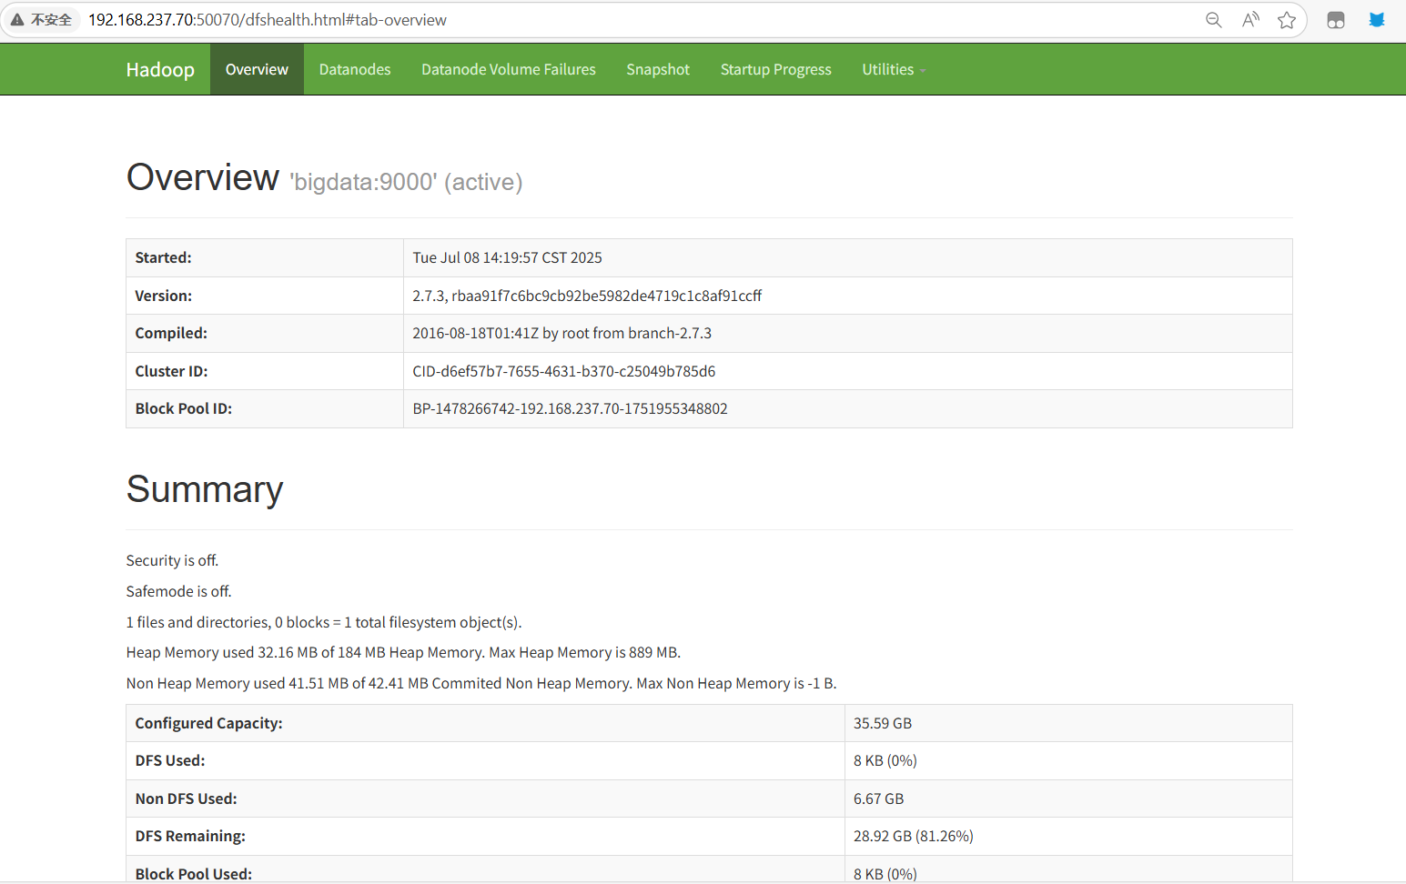Screen dimensions: 1406x884
Task: Open the Startup Progress tab
Action: click(x=775, y=68)
